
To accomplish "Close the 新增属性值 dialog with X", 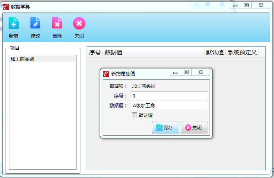I will click(201, 72).
